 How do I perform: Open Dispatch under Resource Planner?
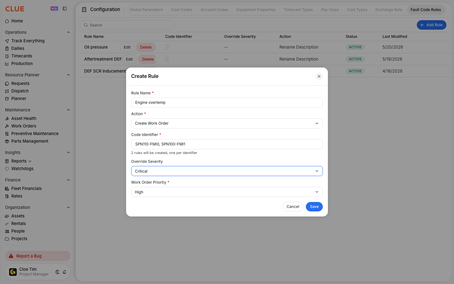coord(20,91)
